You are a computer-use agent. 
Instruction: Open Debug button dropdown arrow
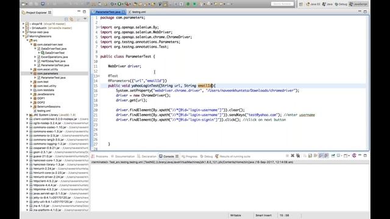click(x=115, y=4)
